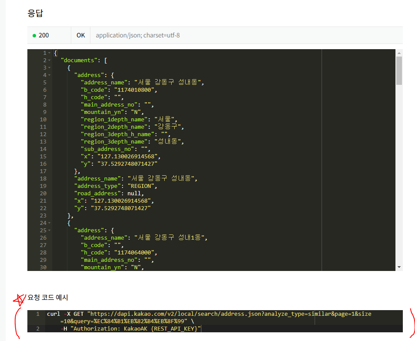415x341 pixels.
Task: Collapse the "address" object fold on line 4
Action: [x=49, y=75]
